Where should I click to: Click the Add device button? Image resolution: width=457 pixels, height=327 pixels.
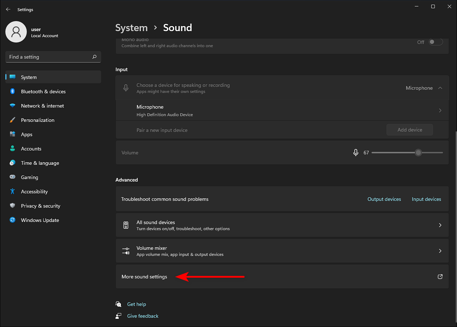[x=409, y=130]
